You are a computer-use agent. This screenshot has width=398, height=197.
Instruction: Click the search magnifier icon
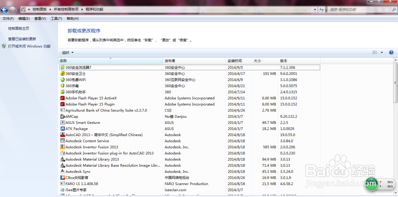click(x=394, y=10)
